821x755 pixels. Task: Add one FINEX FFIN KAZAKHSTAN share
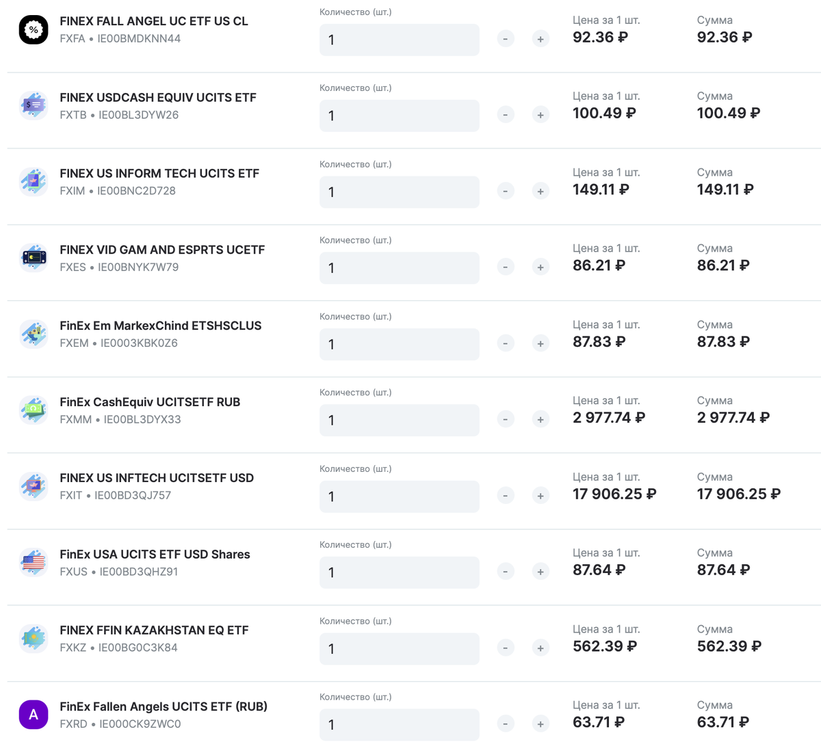tap(540, 648)
